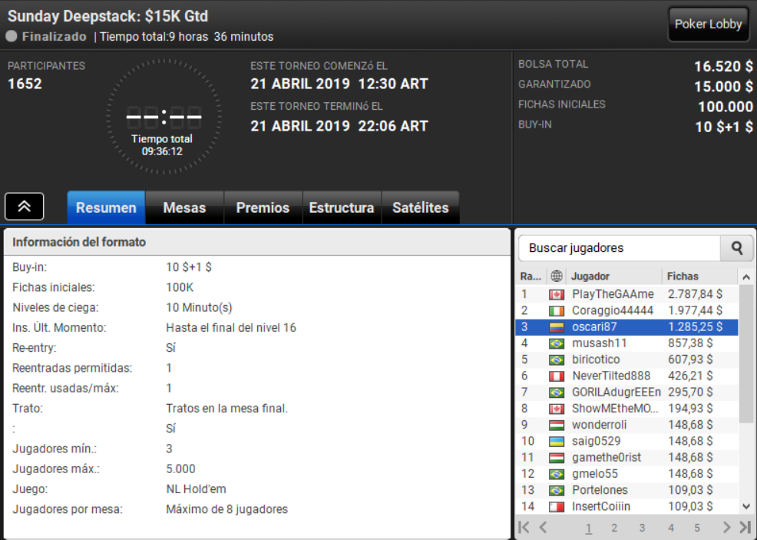Select player PlayTheGAAme in the ranking
This screenshot has height=540, width=757.
626,294
